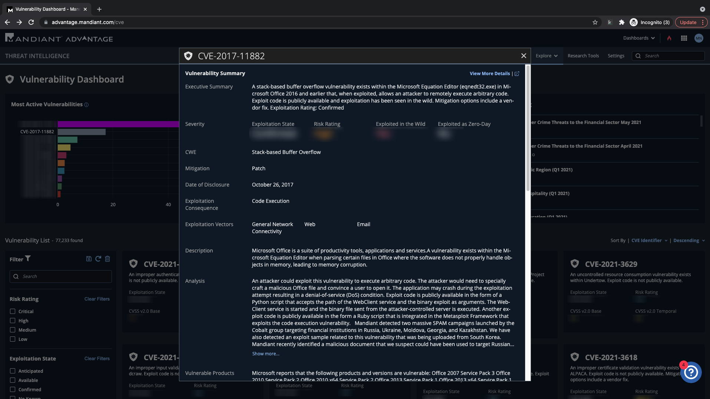Click the flame alert icon in header
The image size is (710, 399).
(669, 38)
